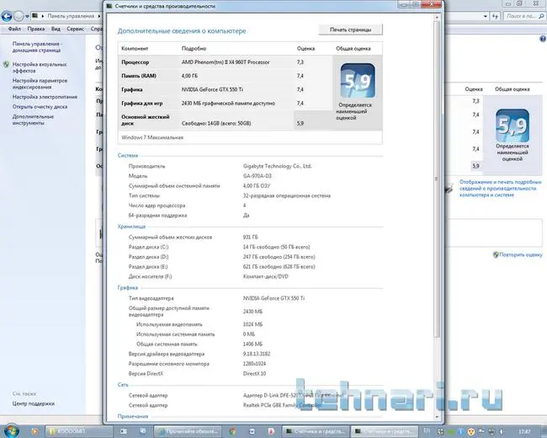Image resolution: width=547 pixels, height=438 pixels.
Task: Go to Панель управления домашняя страница
Action: click(35, 46)
